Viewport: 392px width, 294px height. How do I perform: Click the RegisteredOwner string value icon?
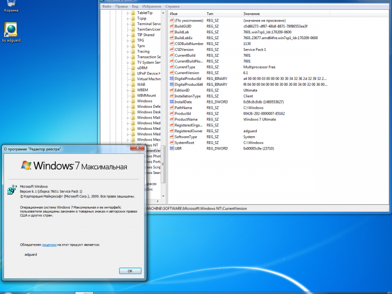(171, 131)
